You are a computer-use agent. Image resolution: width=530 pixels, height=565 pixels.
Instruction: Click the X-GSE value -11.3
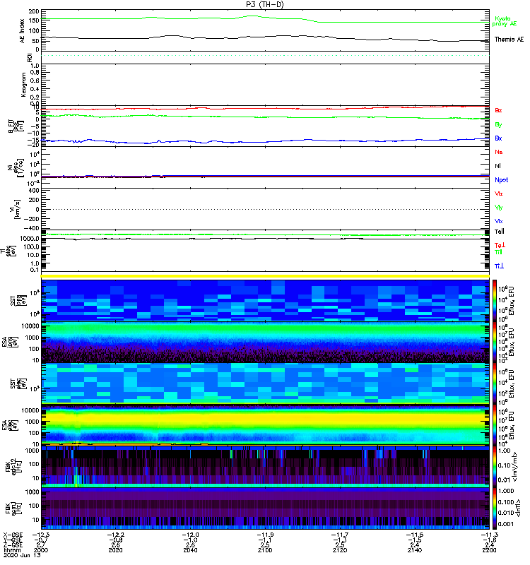tap(489, 535)
